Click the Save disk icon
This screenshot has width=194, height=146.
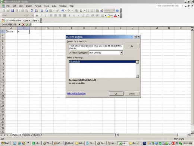click(12, 11)
